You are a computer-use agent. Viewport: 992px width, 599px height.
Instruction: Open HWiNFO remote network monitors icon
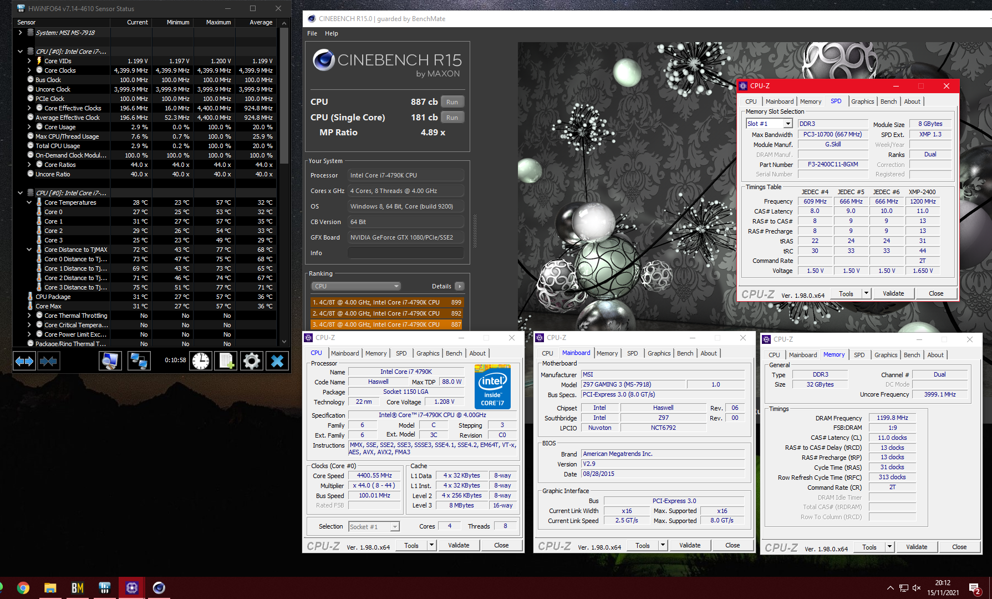[x=138, y=361]
